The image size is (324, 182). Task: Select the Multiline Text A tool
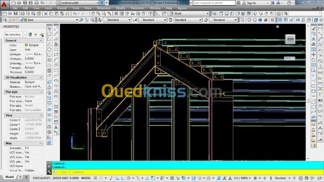point(56,127)
